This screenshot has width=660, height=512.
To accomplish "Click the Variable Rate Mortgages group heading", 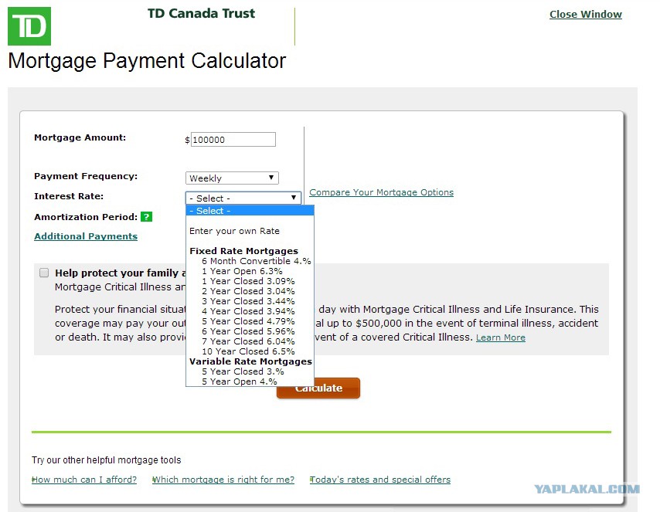I will tap(251, 361).
